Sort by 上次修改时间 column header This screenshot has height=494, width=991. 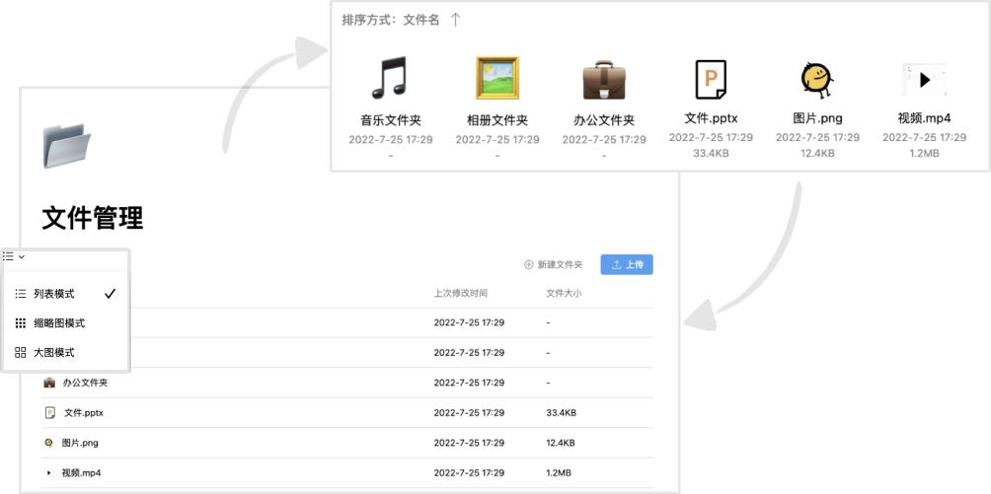(x=460, y=294)
